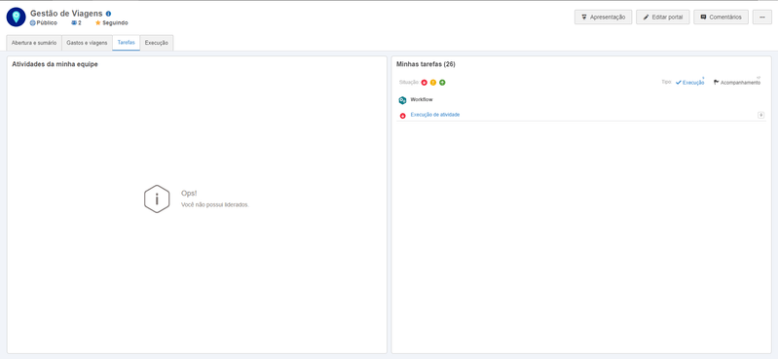Open the info icon beside Gestão de Viagens
The image size is (779, 359).
(108, 14)
